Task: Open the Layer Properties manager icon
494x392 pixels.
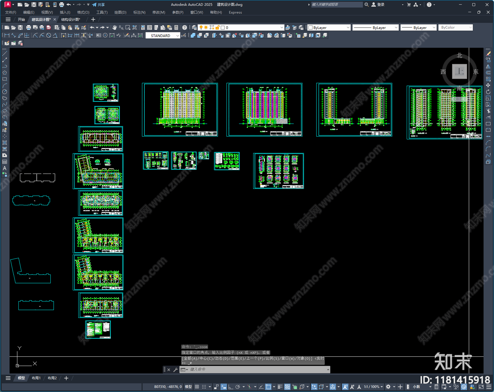Action: pos(194,27)
